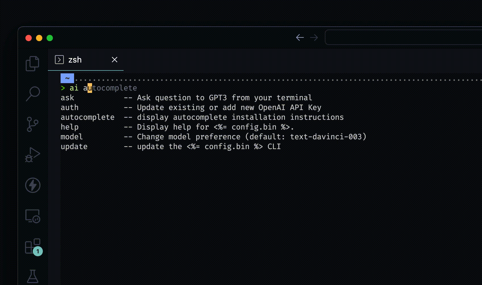Open the Testing flask icon
The image size is (482, 285).
click(33, 276)
